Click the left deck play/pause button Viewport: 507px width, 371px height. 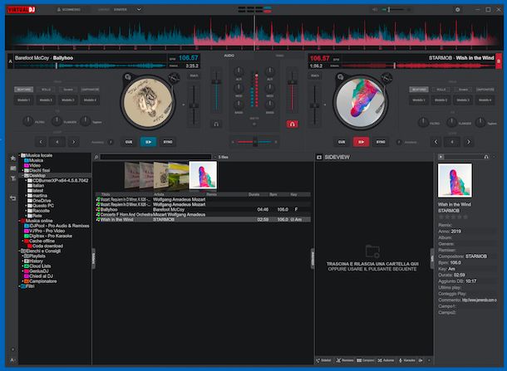pyautogui.click(x=149, y=142)
